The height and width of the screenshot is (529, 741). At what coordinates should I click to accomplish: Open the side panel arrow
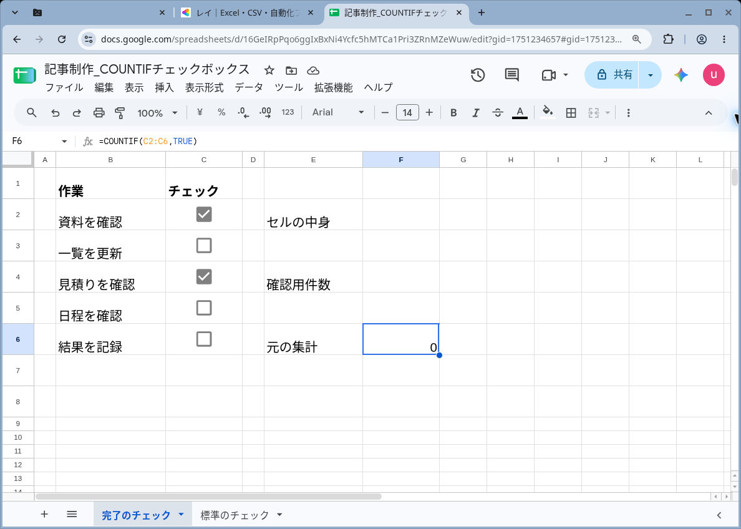719,515
